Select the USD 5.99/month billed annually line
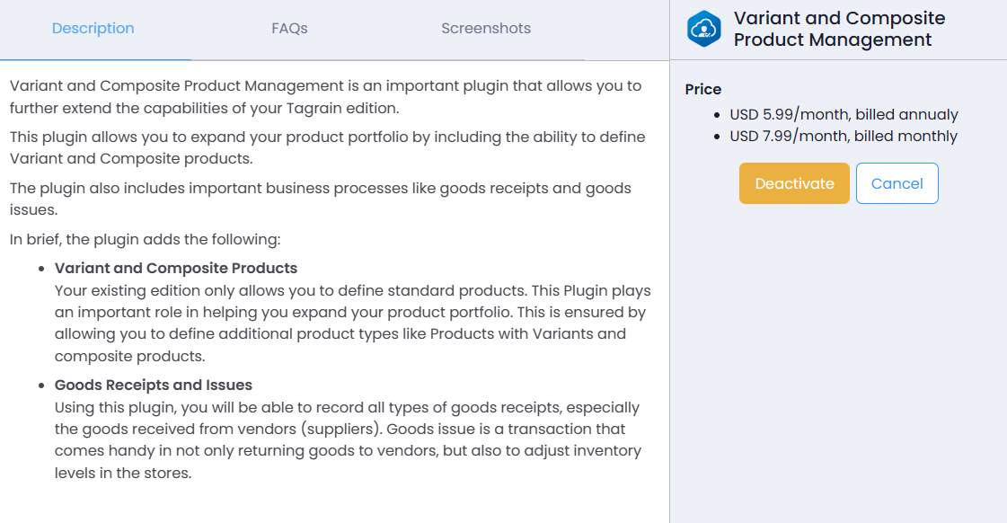 coord(844,115)
